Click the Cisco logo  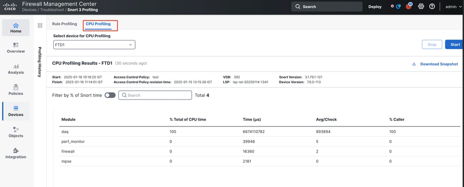9,7
